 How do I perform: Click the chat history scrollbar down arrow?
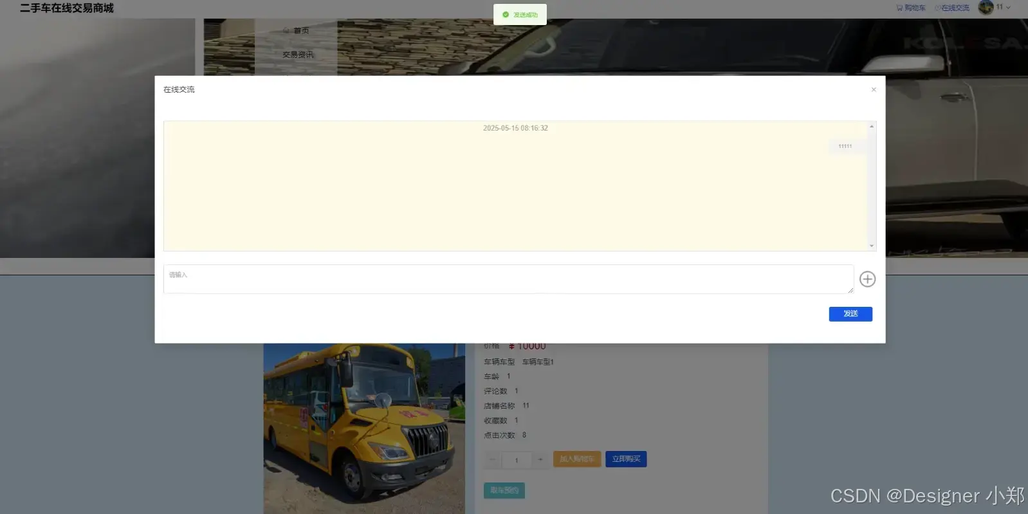click(872, 246)
